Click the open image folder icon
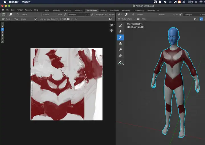Image resolution: width=205 pixels, height=145 pixels. tap(69, 19)
